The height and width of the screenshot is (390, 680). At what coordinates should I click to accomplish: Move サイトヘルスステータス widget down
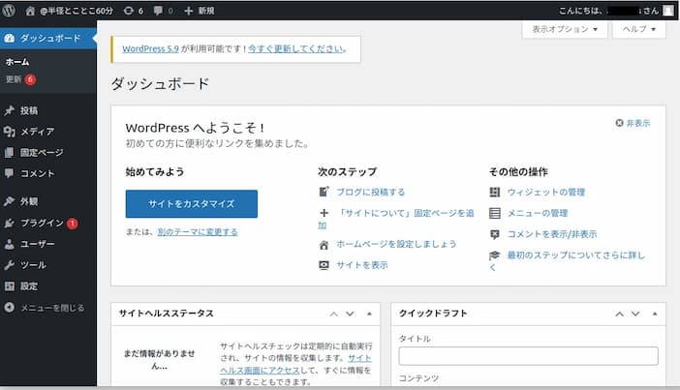click(350, 314)
